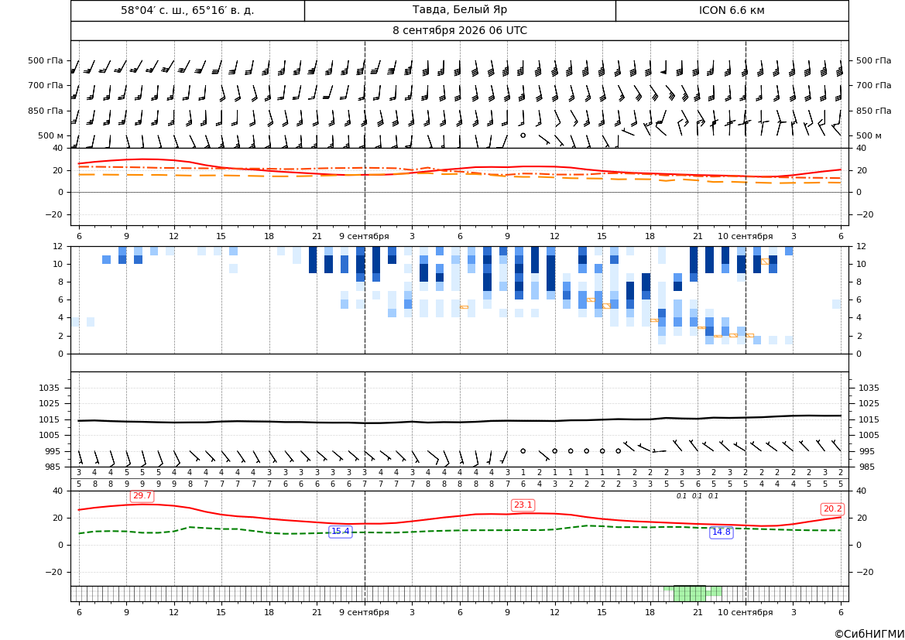Click the 700 гПа left axis label
Image resolution: width=905 pixels, height=640 pixels.
46,85
